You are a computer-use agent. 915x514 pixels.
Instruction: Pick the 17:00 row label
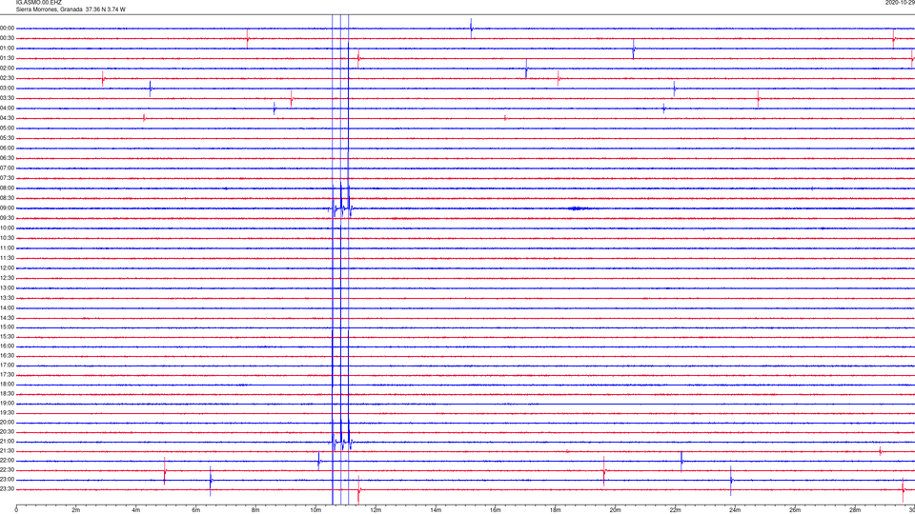7,365
